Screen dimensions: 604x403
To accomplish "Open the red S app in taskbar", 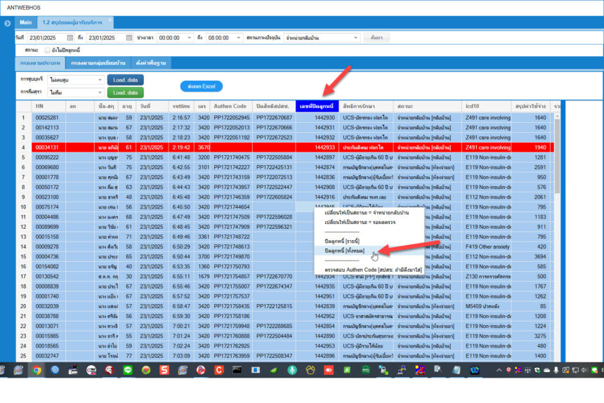I will [164, 370].
